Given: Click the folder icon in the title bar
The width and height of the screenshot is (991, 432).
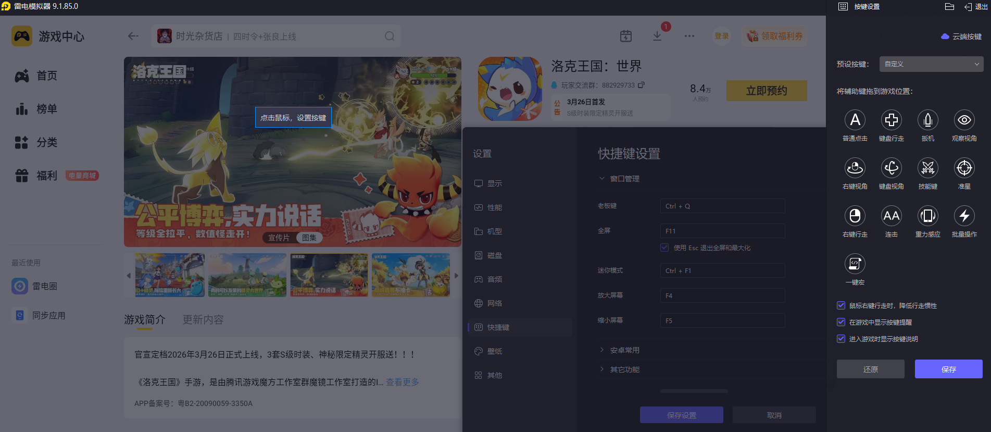Looking at the screenshot, I should tap(949, 7).
